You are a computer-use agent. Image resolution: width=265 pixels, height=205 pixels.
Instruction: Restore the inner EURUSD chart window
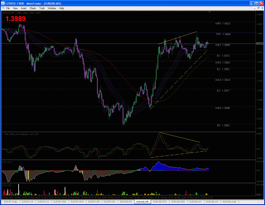pyautogui.click(x=258, y=8)
